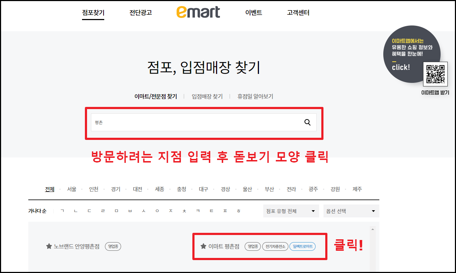Filter stores by 제주

pyautogui.click(x=357, y=189)
